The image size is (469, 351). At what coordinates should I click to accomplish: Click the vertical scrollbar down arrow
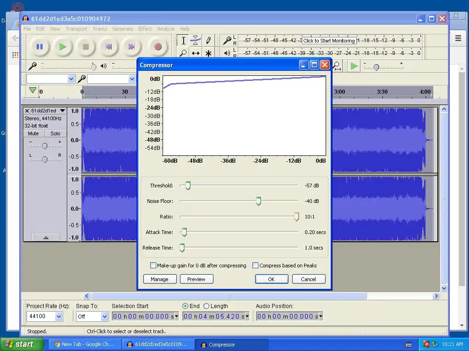[x=444, y=288]
